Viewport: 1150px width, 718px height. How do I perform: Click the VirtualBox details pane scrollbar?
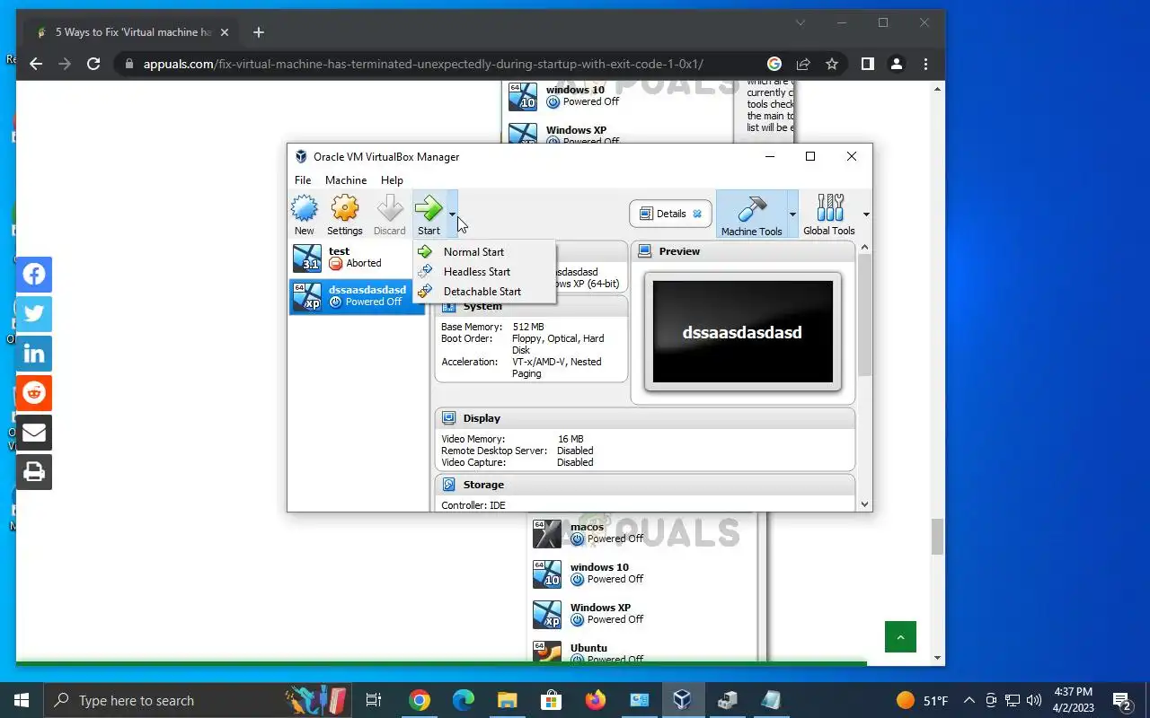865,314
